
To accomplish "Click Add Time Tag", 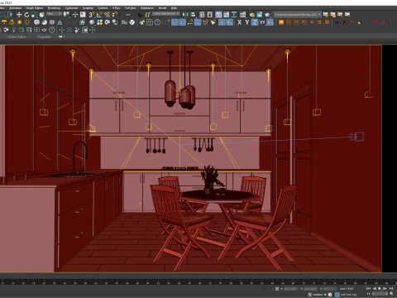I will pos(349,295).
